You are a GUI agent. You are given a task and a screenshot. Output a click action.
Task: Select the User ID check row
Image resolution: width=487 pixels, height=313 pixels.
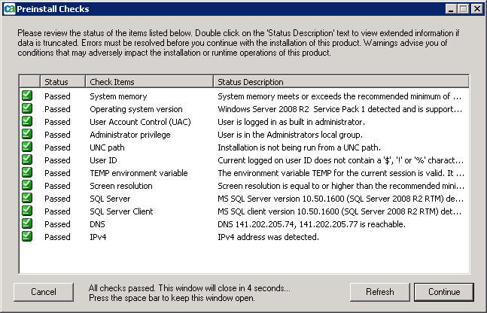click(x=103, y=160)
